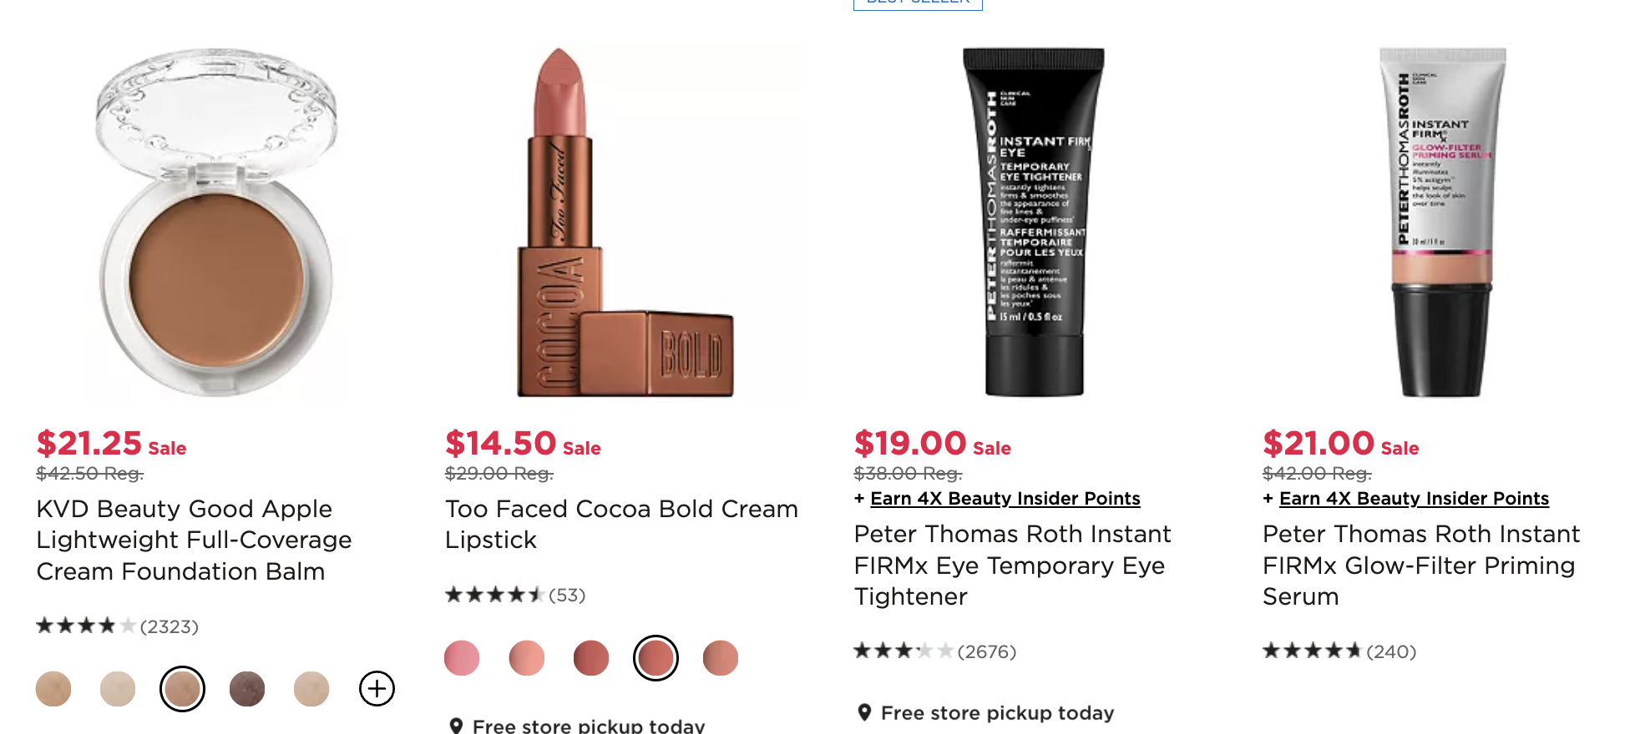Pick the currently selected KVD tan shade
This screenshot has width=1630, height=734.
pos(182,689)
